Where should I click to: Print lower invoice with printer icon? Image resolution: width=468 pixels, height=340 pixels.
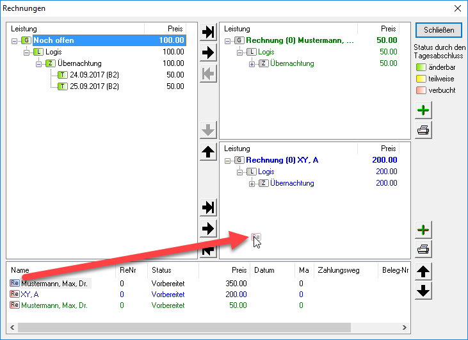click(x=423, y=249)
